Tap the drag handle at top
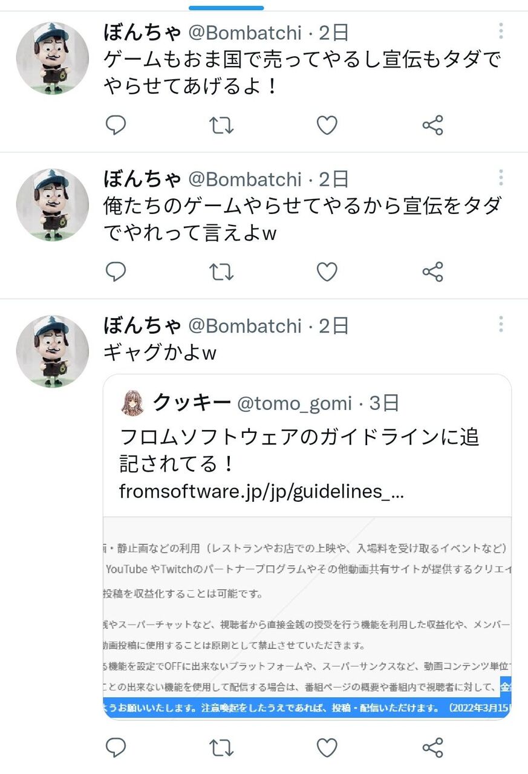 (226, 8)
